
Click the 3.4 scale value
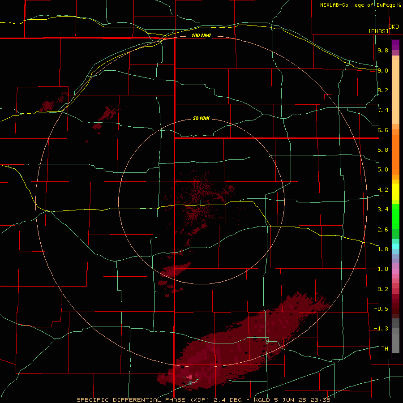(x=383, y=210)
